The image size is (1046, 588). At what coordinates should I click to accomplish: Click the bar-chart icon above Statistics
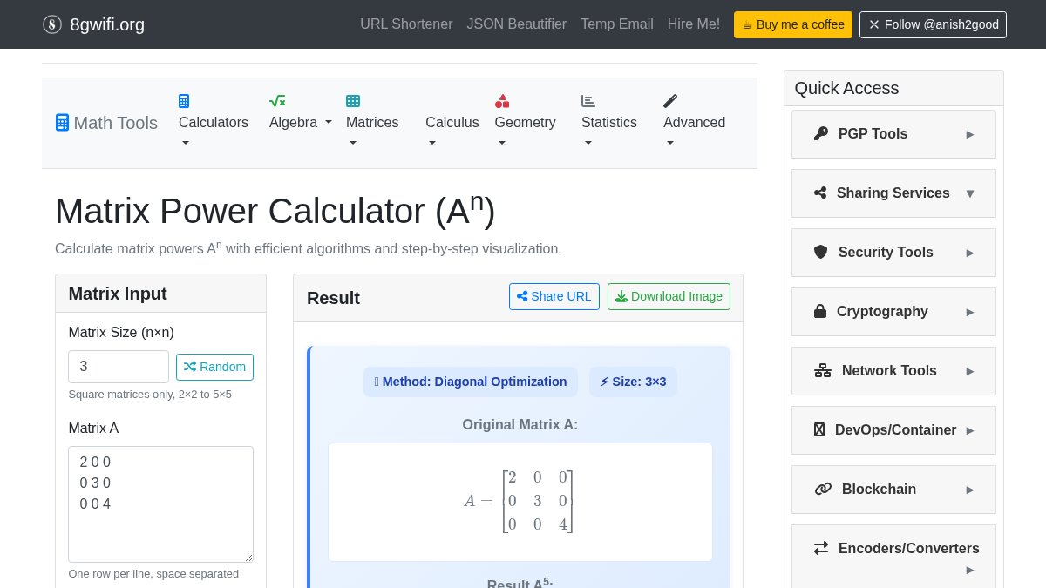click(x=588, y=101)
